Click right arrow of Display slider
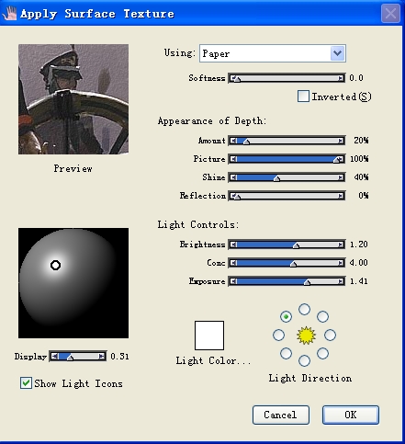The height and width of the screenshot is (444, 405). click(101, 357)
